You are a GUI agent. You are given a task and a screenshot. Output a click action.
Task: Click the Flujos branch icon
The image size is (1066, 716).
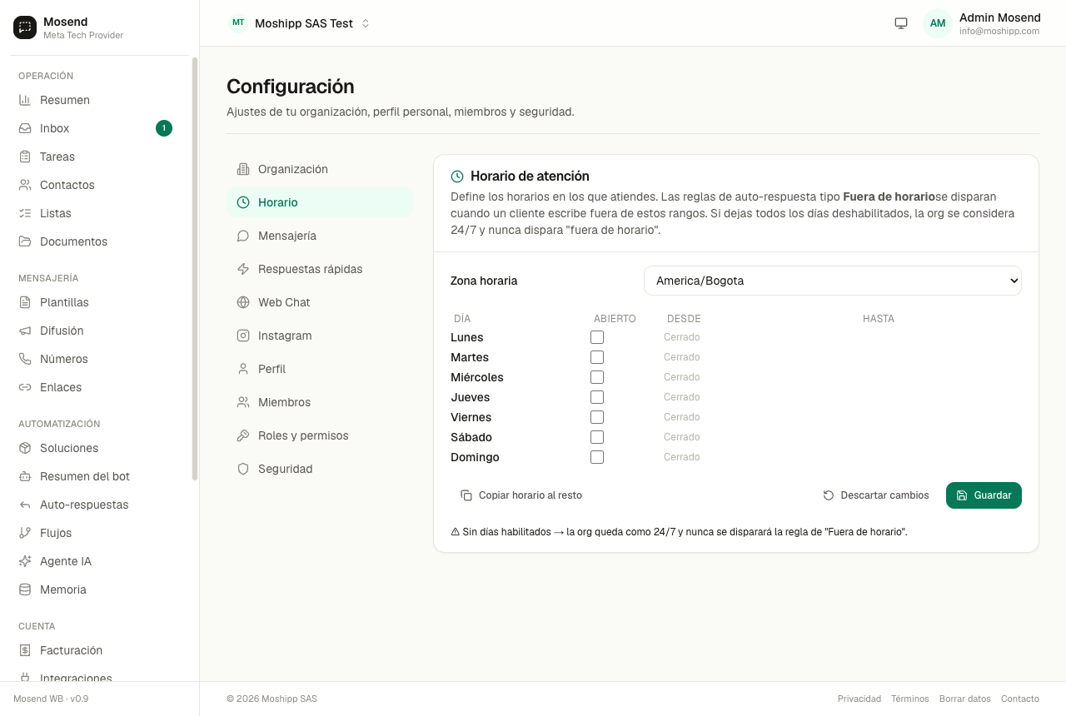coord(25,533)
